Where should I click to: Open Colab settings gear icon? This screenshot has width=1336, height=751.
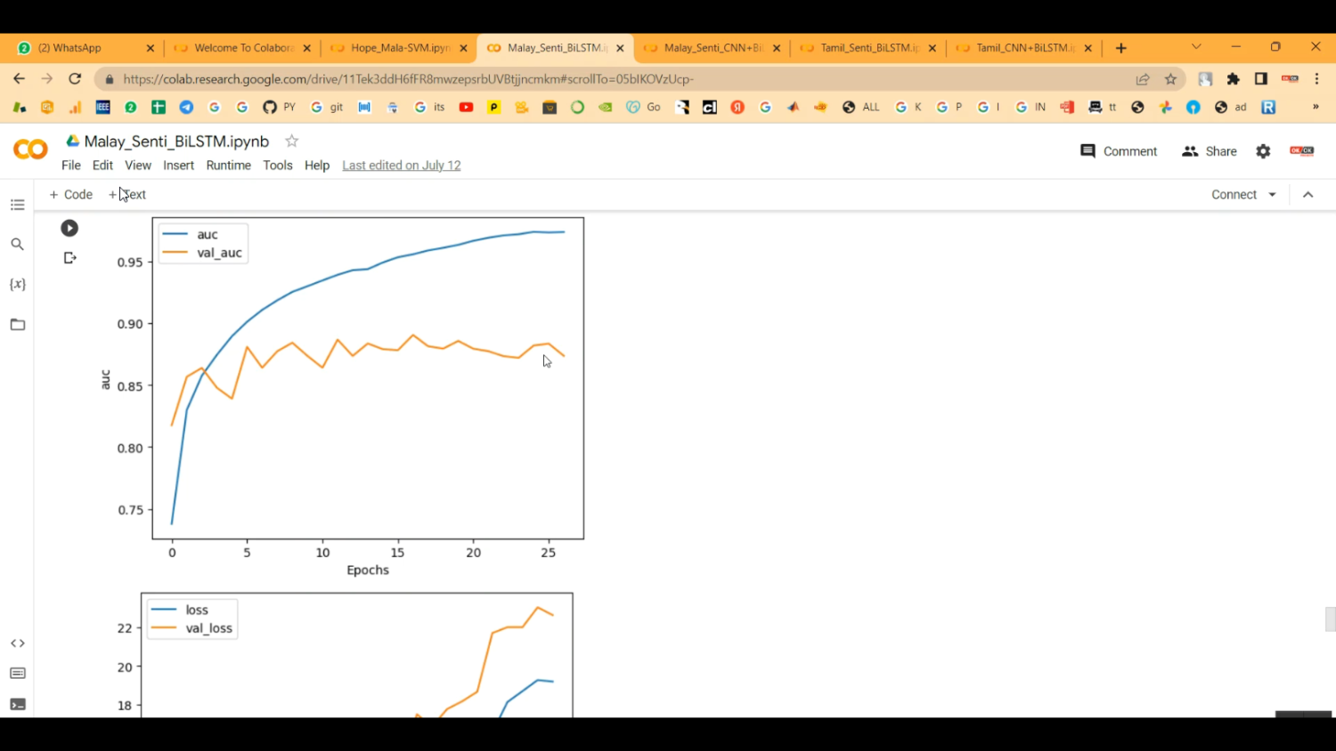tap(1263, 151)
